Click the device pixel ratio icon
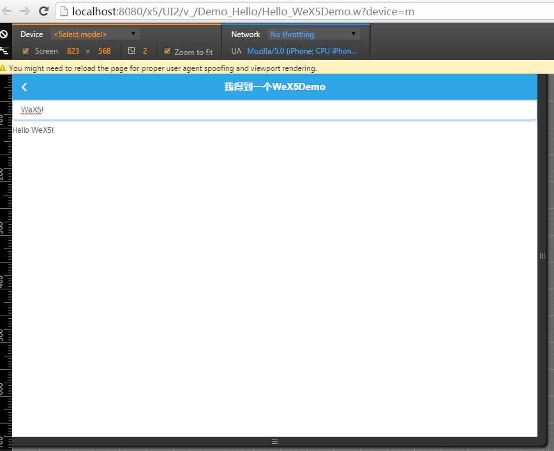This screenshot has height=451, width=554. (131, 50)
